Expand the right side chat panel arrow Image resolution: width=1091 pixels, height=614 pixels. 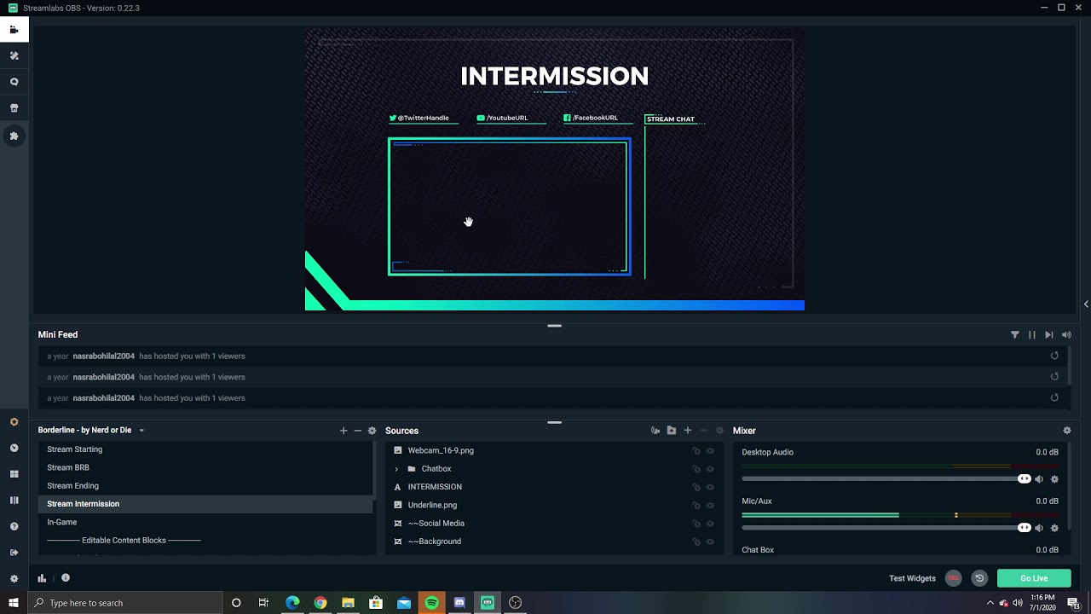tap(1086, 304)
